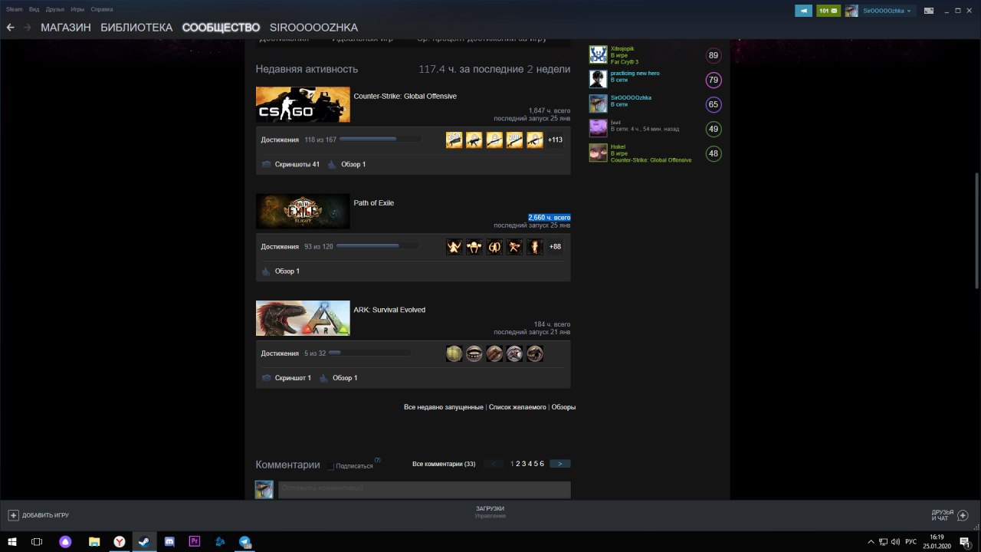Open the ARK Survival Evolved banner
The image size is (981, 552).
[303, 318]
